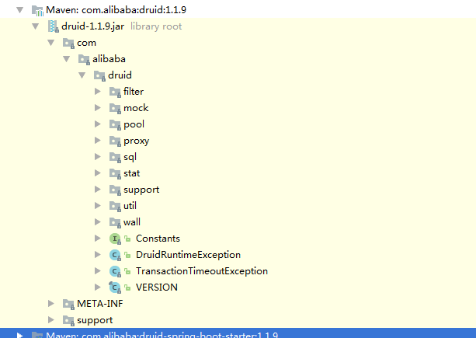Expand the top-level support folder arrow
Image resolution: width=476 pixels, height=338 pixels.
[51, 320]
